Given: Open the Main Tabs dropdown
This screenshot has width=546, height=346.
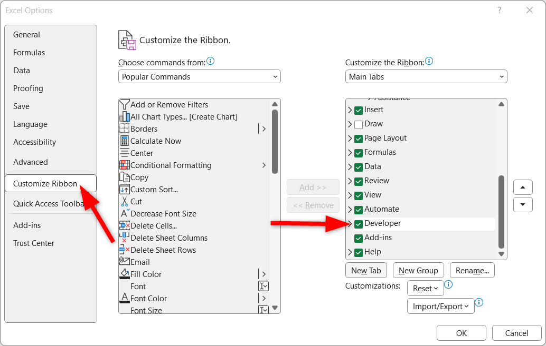Looking at the screenshot, I should point(426,76).
